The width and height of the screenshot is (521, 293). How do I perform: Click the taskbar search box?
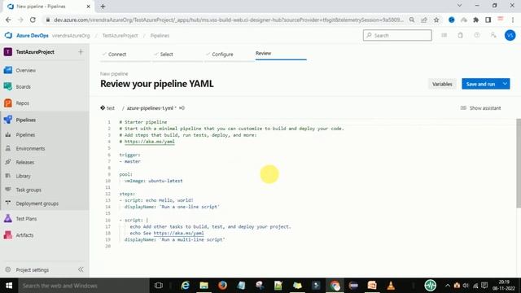(84, 286)
